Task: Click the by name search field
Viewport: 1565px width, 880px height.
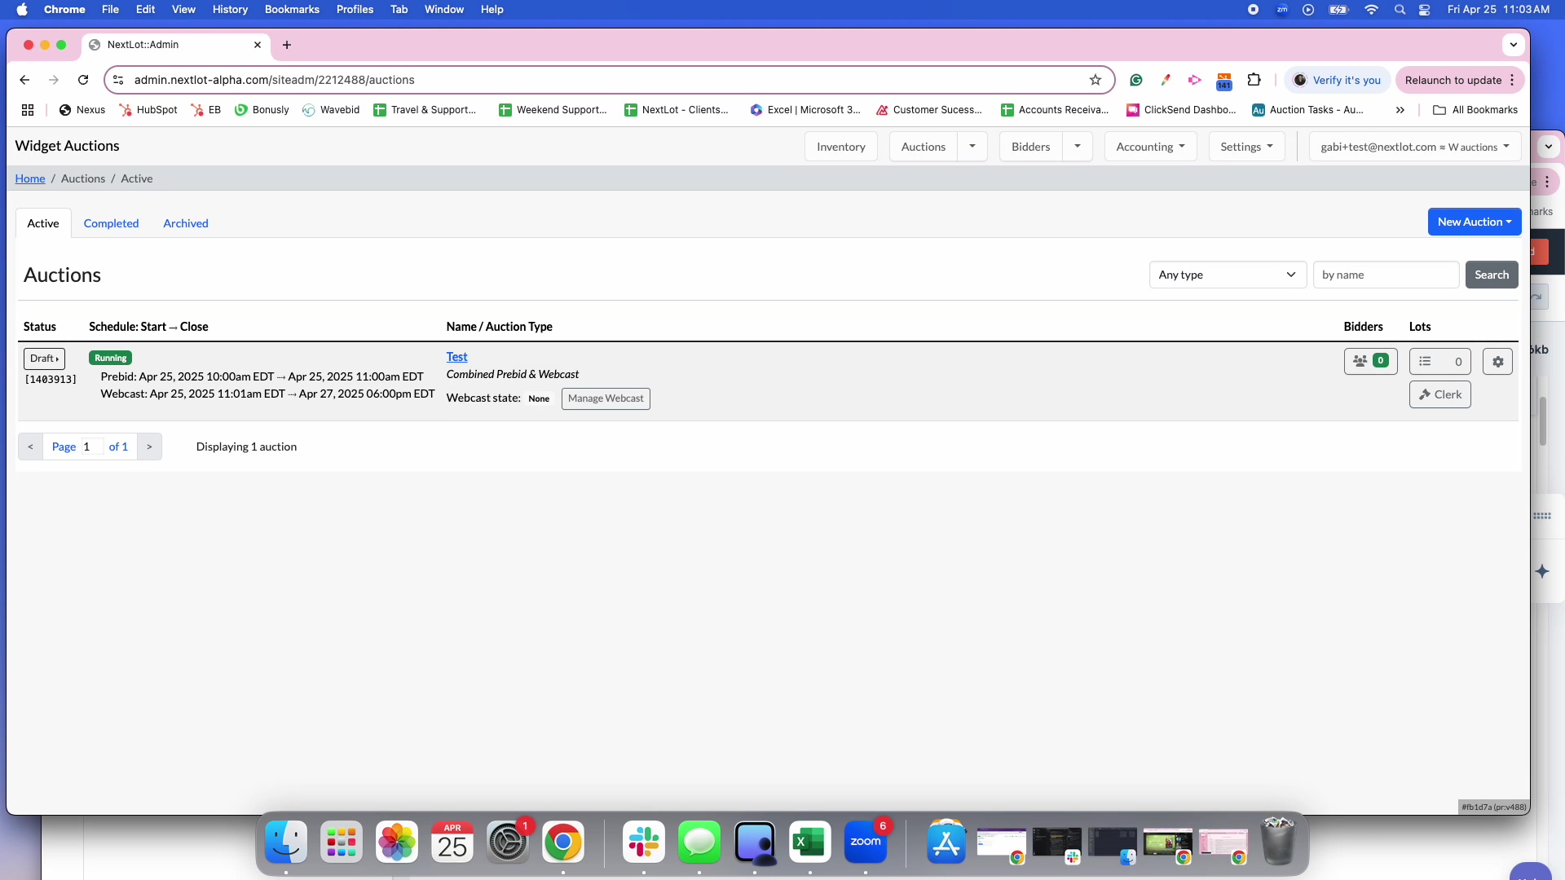Action: point(1385,275)
